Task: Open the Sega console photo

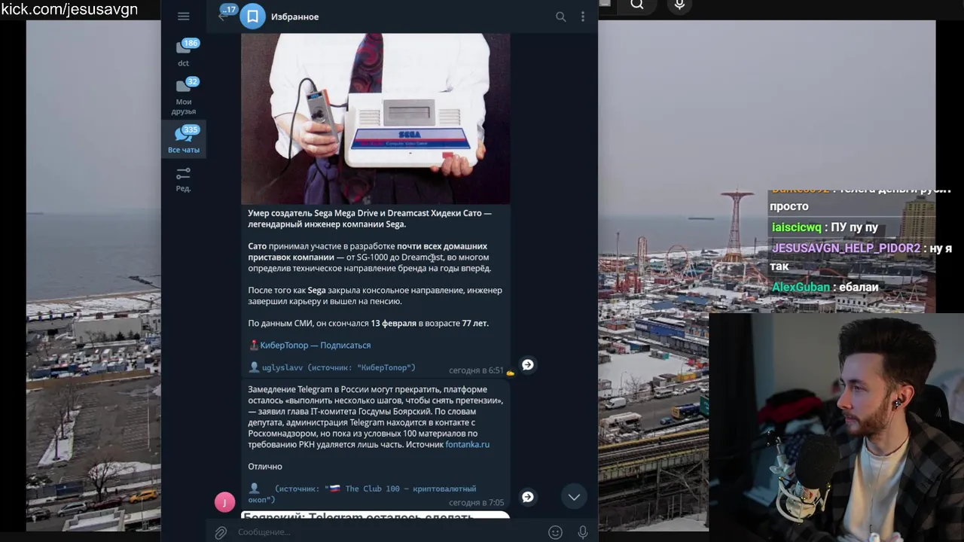Action: (x=375, y=118)
